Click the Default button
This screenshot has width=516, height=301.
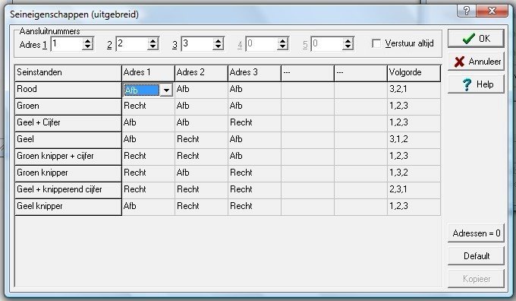coord(476,256)
